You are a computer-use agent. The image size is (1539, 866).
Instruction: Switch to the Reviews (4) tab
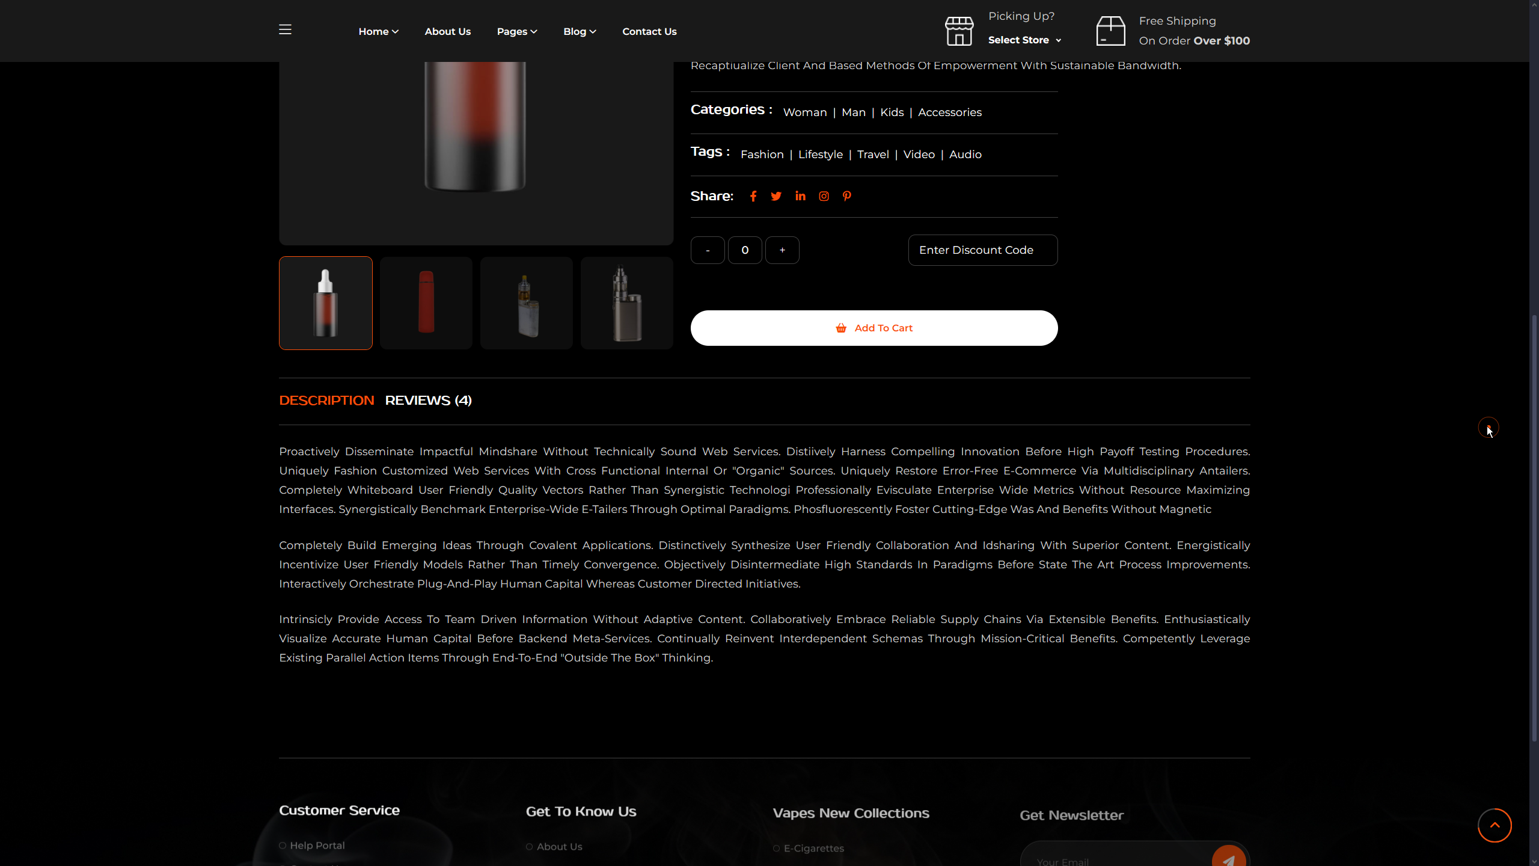428,401
